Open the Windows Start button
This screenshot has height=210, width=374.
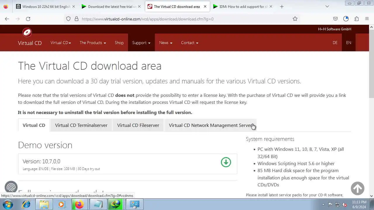coord(8,204)
